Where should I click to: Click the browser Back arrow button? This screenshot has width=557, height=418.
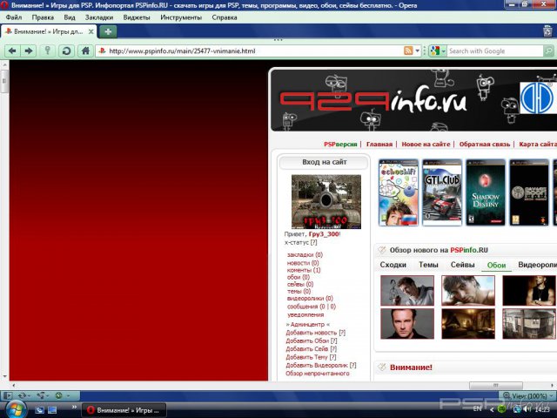click(x=12, y=51)
